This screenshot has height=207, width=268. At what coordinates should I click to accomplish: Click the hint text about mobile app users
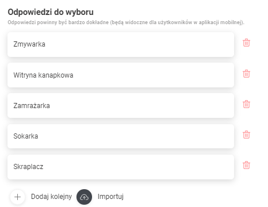coord(126,22)
